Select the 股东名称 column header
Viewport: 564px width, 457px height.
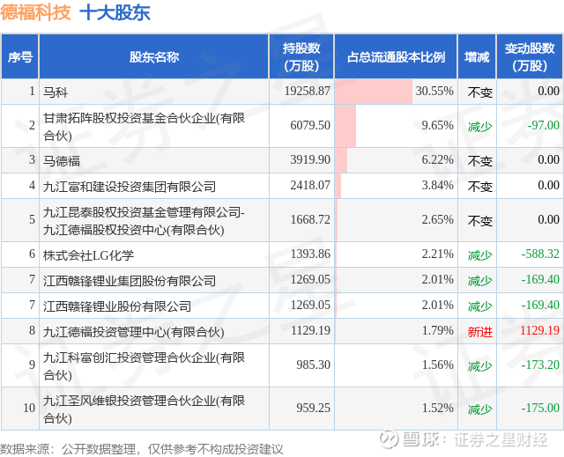(x=154, y=56)
